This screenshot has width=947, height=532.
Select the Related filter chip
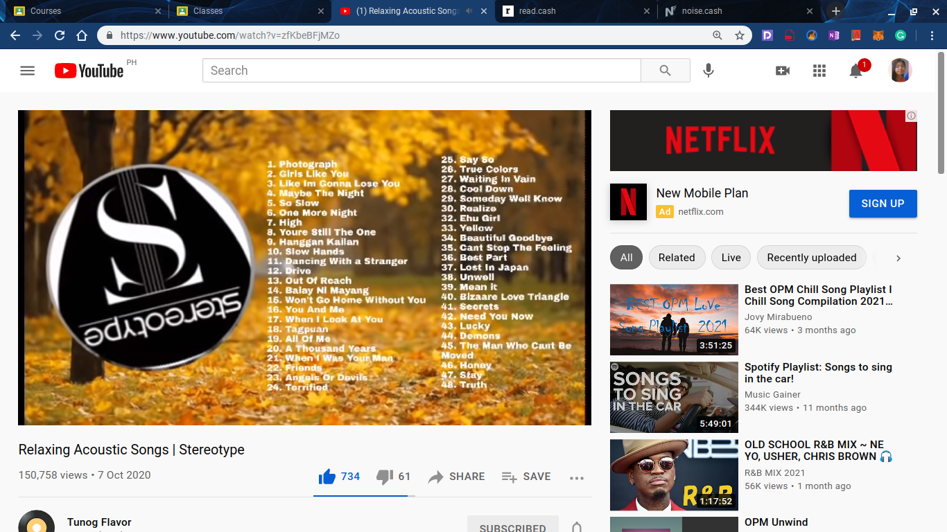(x=677, y=258)
